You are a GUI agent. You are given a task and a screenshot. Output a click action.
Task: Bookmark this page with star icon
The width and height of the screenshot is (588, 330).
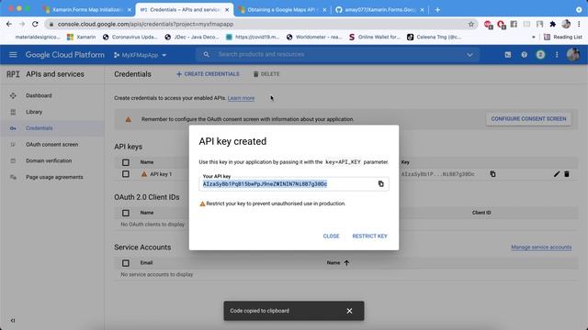tap(471, 24)
